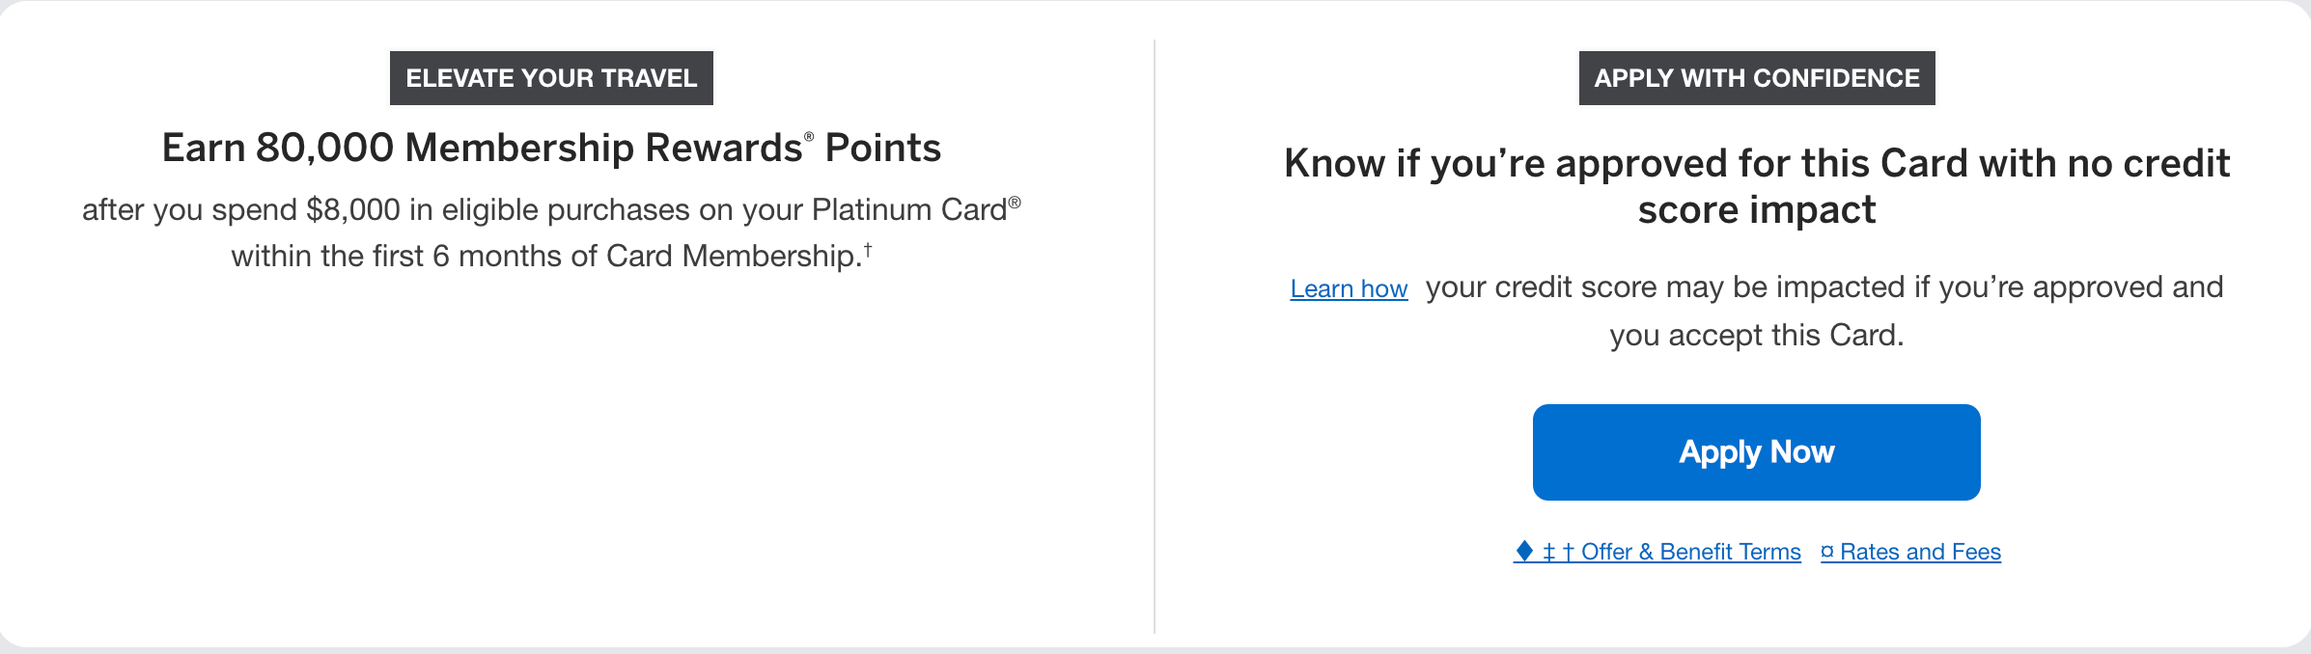2311x654 pixels.
Task: Click the $8,000 spend requirement text
Action: click(x=551, y=208)
